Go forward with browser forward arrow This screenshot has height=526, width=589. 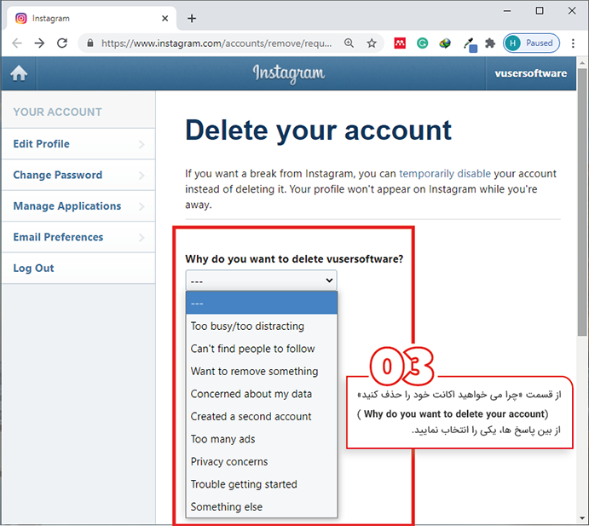39,43
